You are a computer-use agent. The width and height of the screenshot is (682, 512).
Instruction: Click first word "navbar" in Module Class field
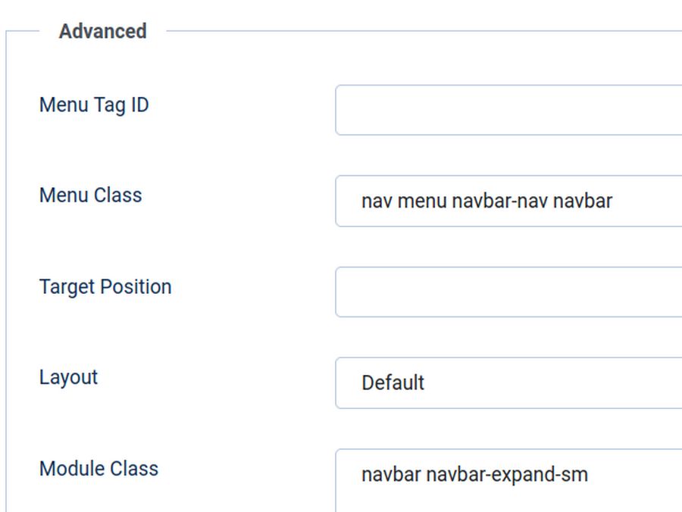390,475
